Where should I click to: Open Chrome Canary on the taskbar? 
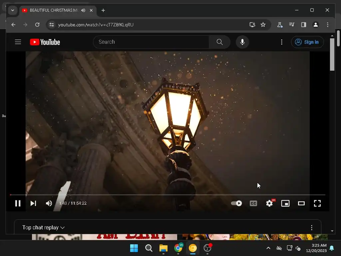[193, 248]
